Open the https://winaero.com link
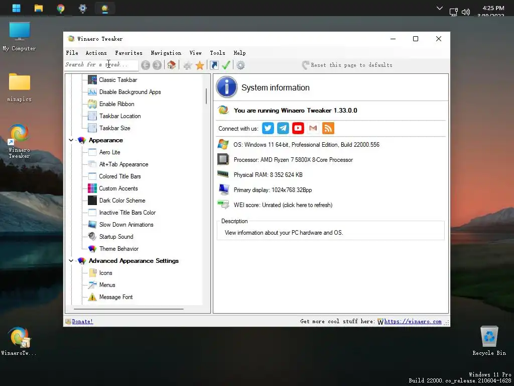The width and height of the screenshot is (514, 386). click(413, 321)
